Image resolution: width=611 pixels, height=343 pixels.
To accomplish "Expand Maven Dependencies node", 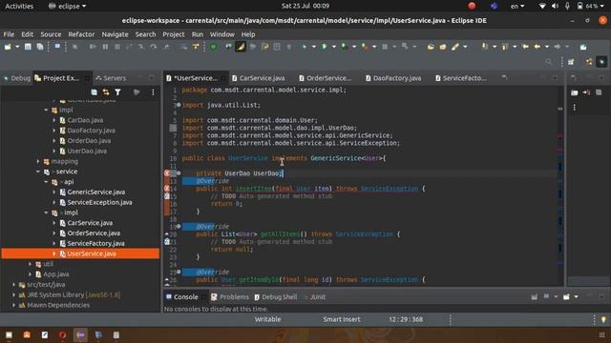I will (14, 305).
